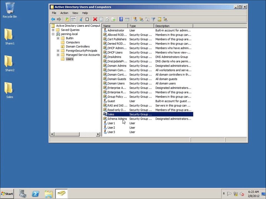Click the Forward arrow toolbar icon
This screenshot has height=199, width=266.
59,19
